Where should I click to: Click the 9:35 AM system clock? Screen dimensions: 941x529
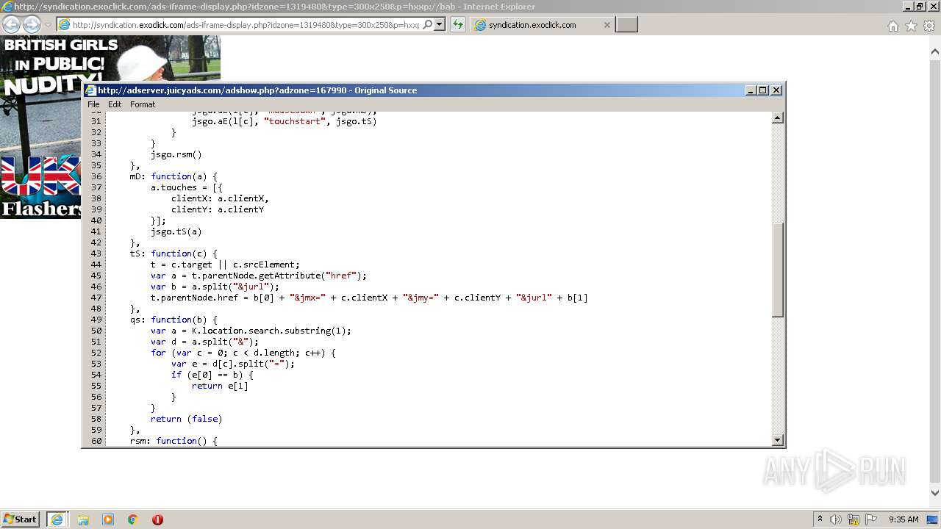click(x=904, y=519)
